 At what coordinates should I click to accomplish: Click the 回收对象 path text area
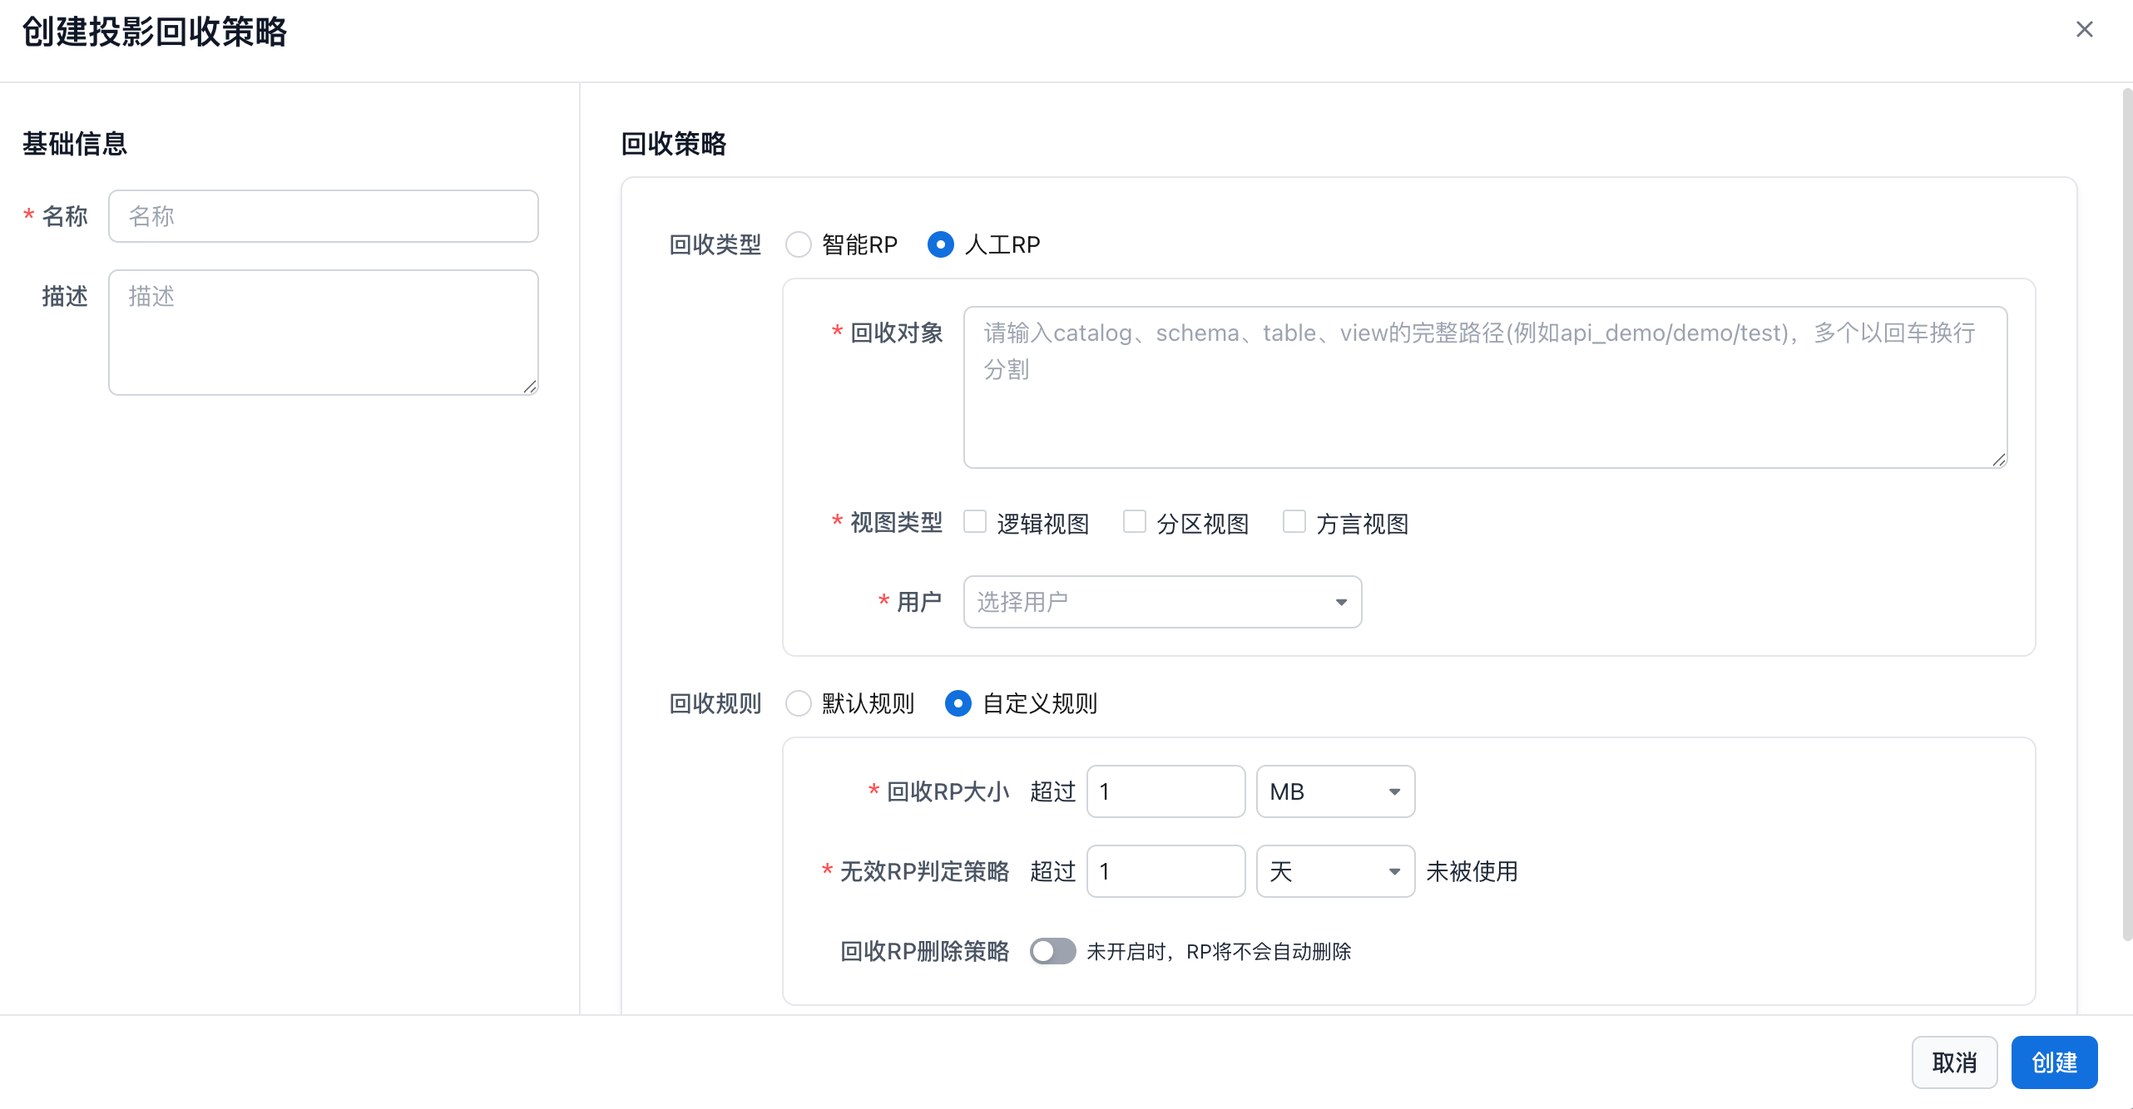[1484, 387]
